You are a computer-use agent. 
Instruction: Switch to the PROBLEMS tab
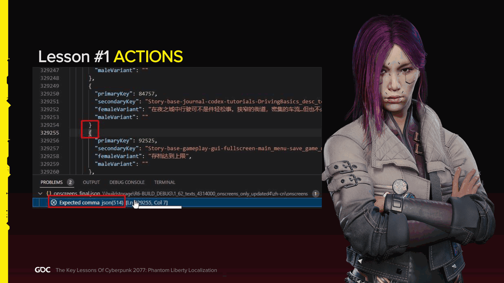coord(52,182)
